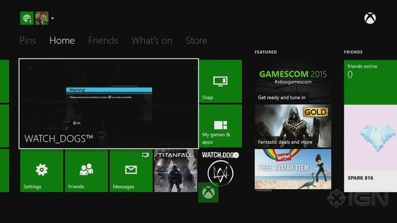Screen dimensions: 397x223
Task: Launch the Titanfall game tile
Action: (x=176, y=171)
